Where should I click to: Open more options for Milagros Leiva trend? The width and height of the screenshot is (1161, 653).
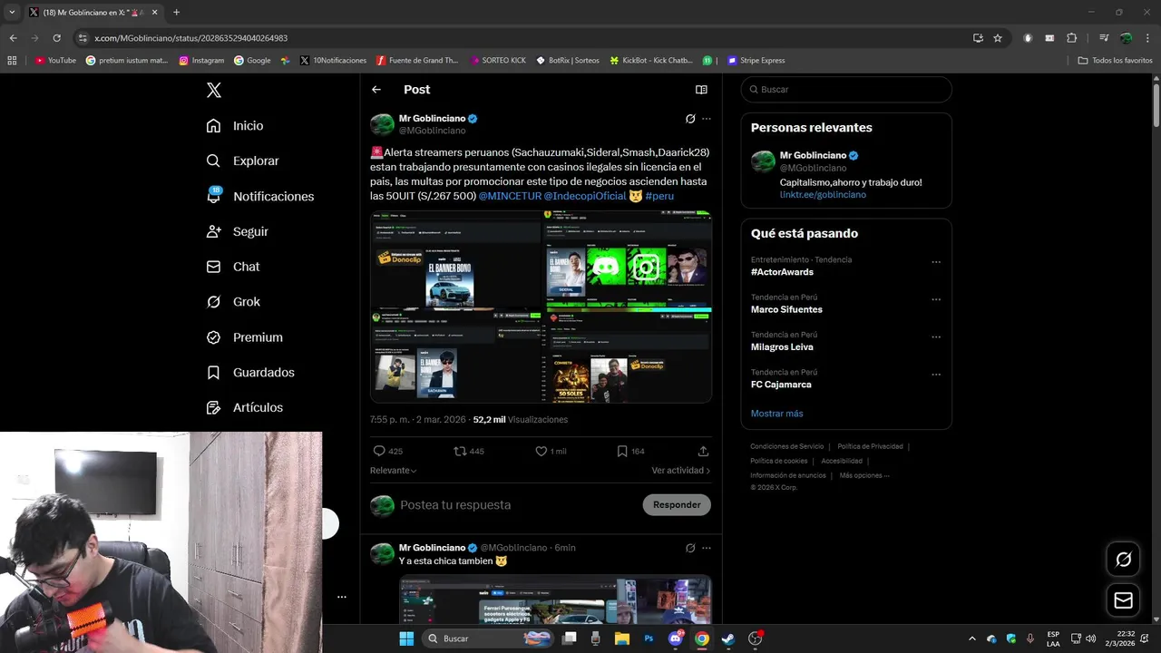936,336
